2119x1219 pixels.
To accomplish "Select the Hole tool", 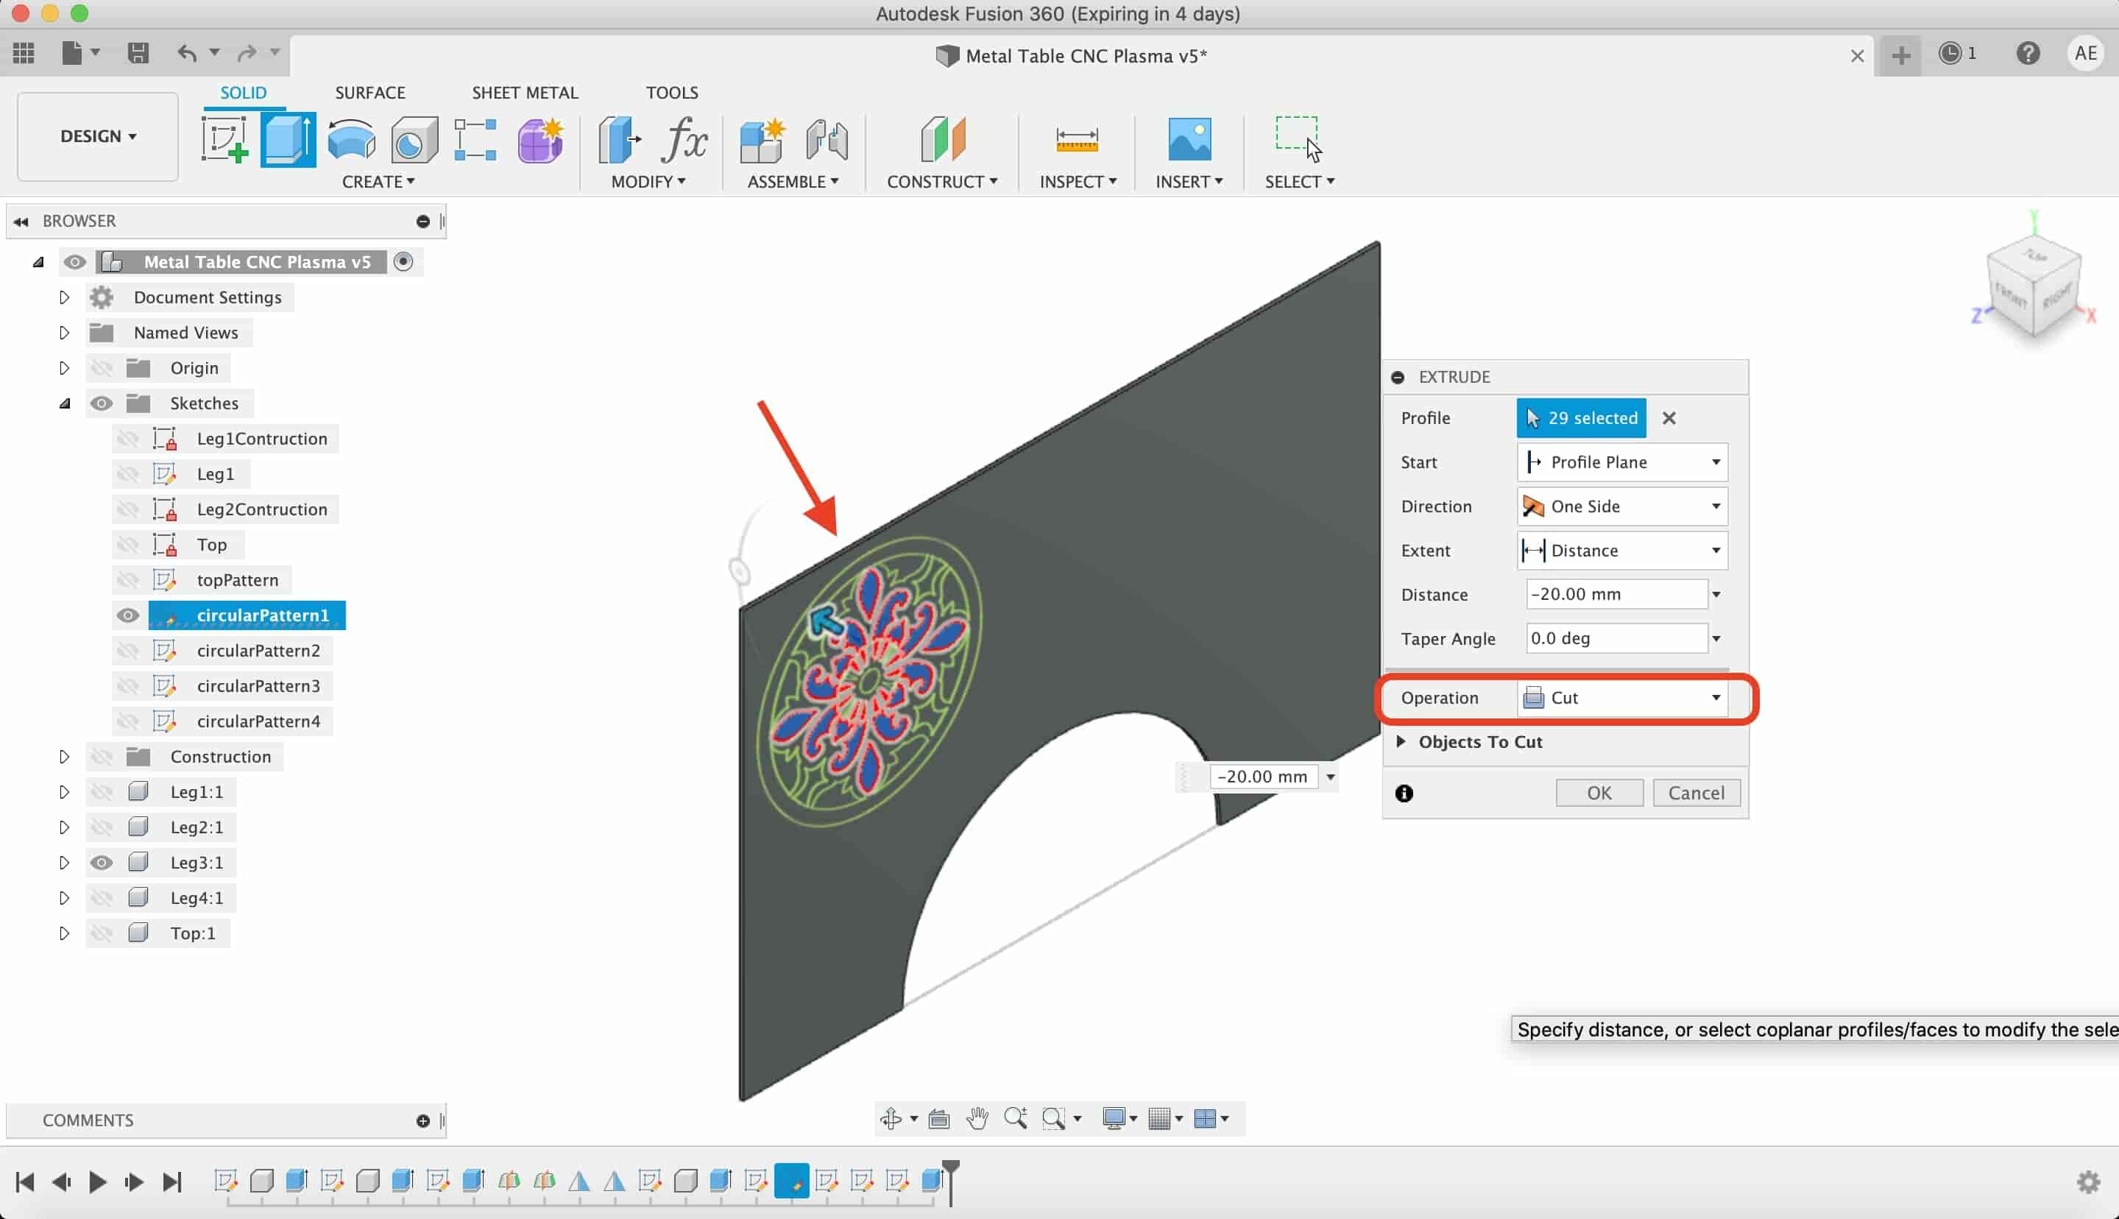I will coord(414,139).
